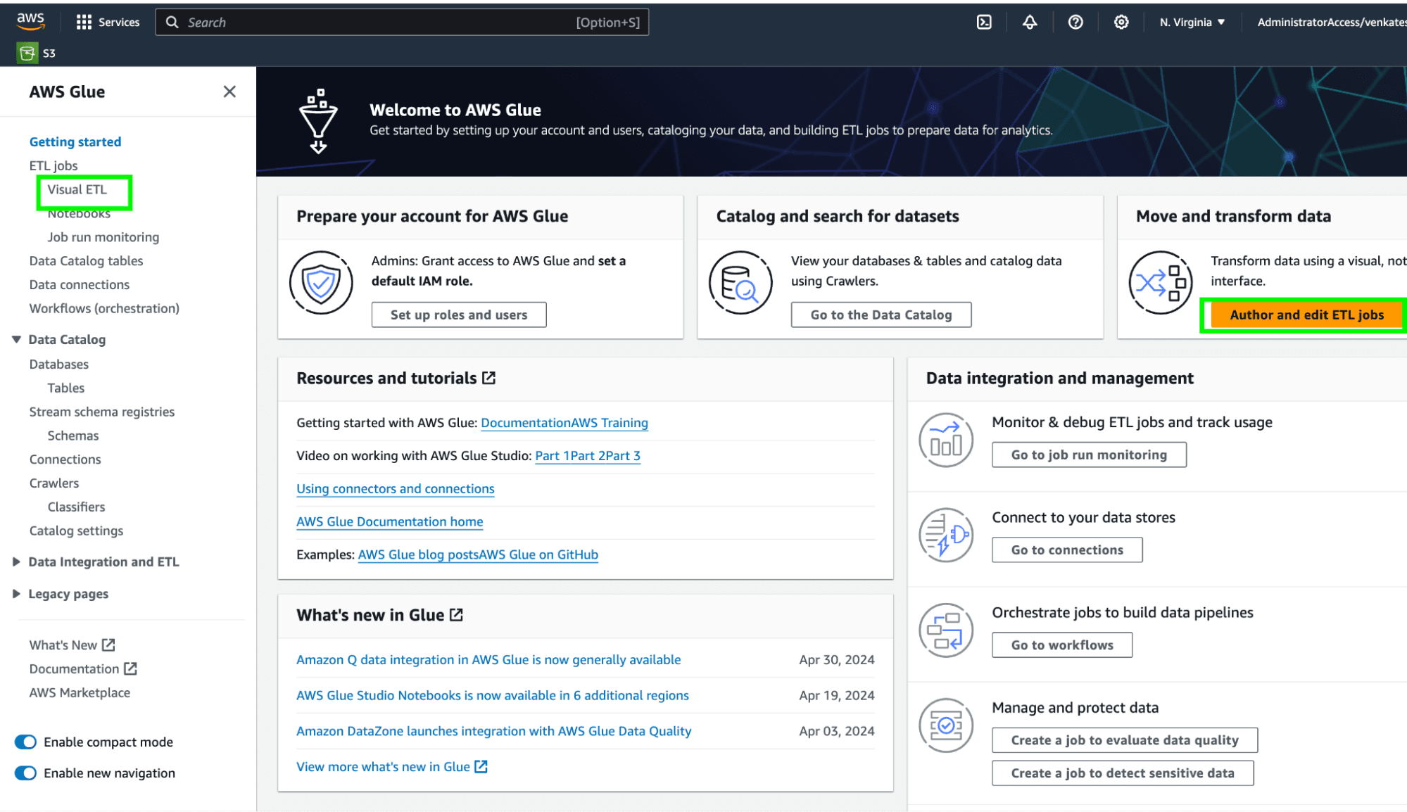Open Crawlers in the navigation menu
The height and width of the screenshot is (812, 1407).
click(x=54, y=483)
